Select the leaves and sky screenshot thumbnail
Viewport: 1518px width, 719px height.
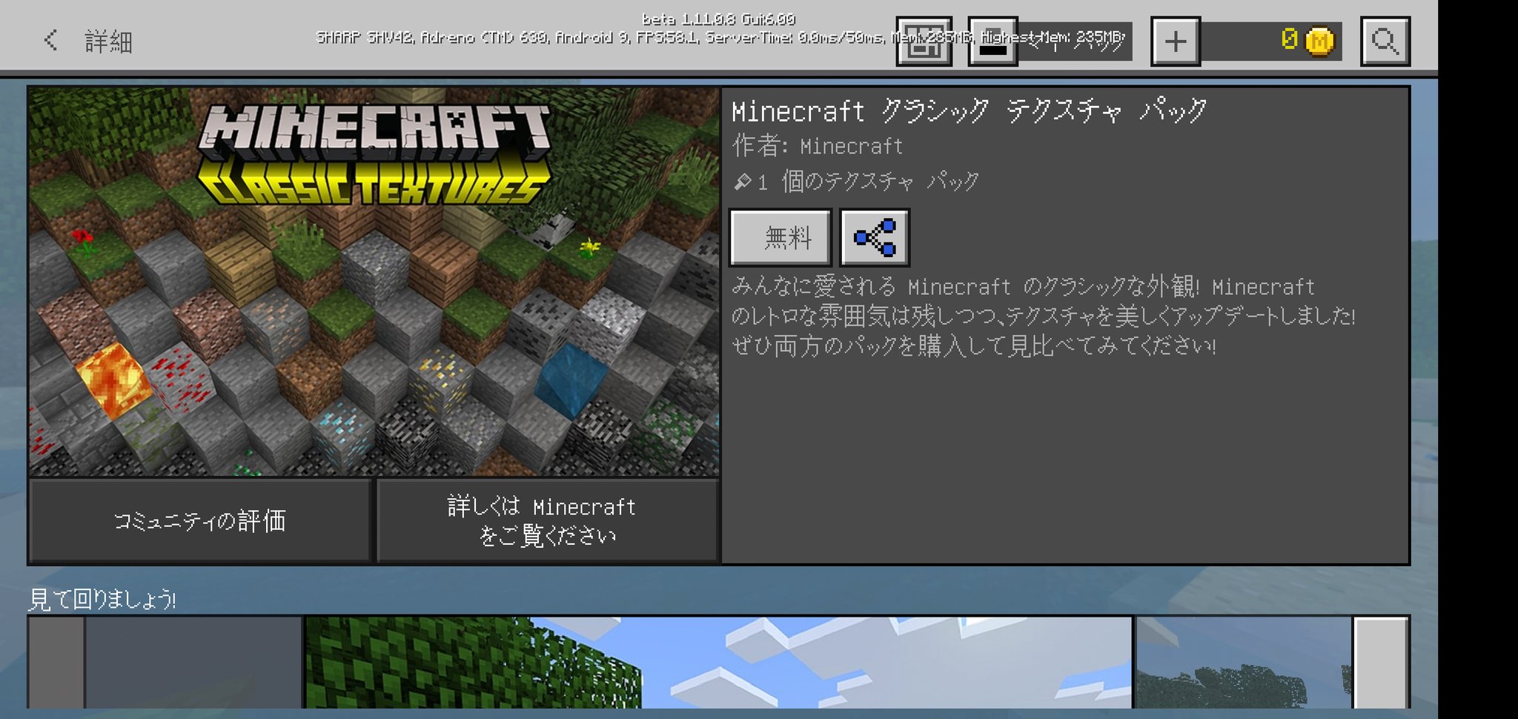(718, 662)
